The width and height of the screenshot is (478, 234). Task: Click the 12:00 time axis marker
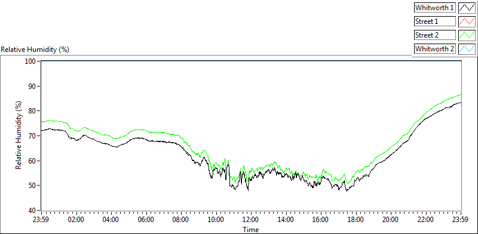251,219
